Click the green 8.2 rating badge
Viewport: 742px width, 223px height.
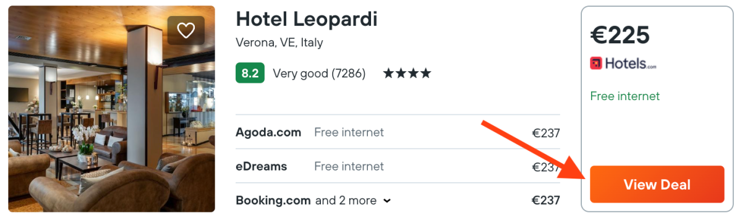(x=250, y=74)
